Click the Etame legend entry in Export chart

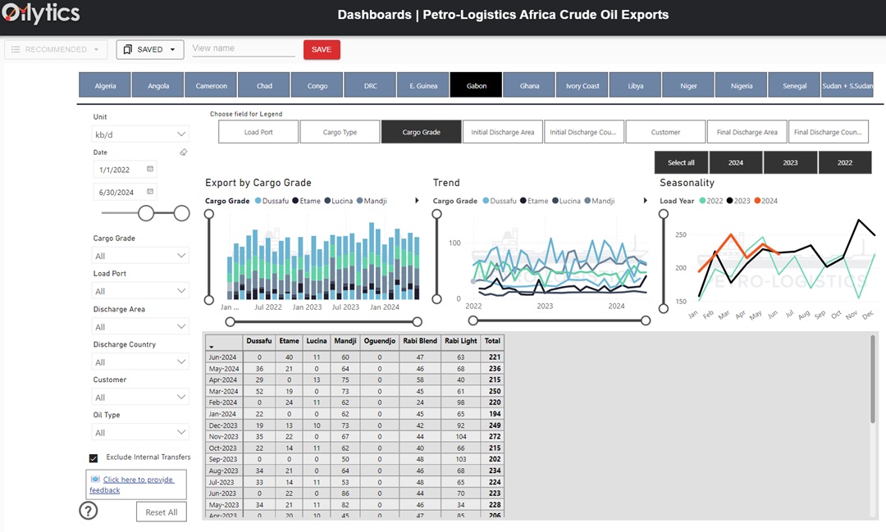click(306, 201)
